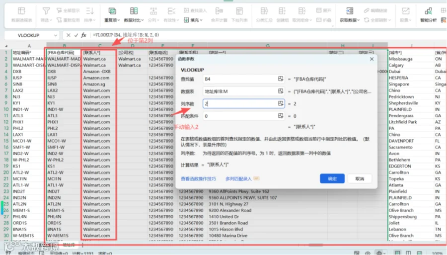Click the range selector icon in 数据表 field
This screenshot has height=255, width=447.
[x=281, y=91]
